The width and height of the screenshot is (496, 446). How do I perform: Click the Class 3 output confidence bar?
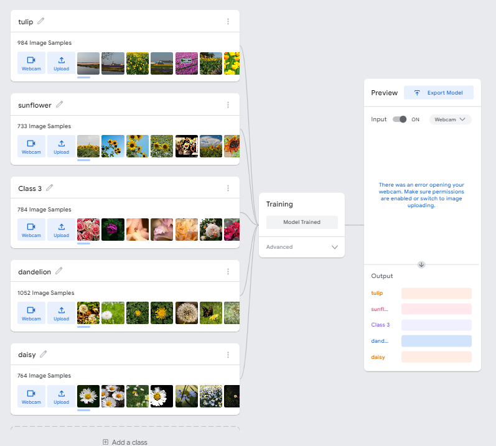(436, 325)
